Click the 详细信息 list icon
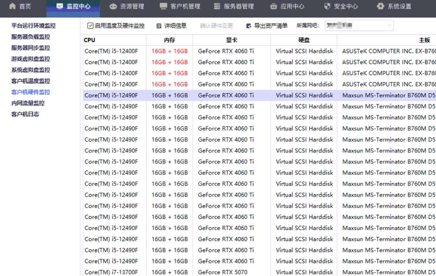 (x=159, y=26)
